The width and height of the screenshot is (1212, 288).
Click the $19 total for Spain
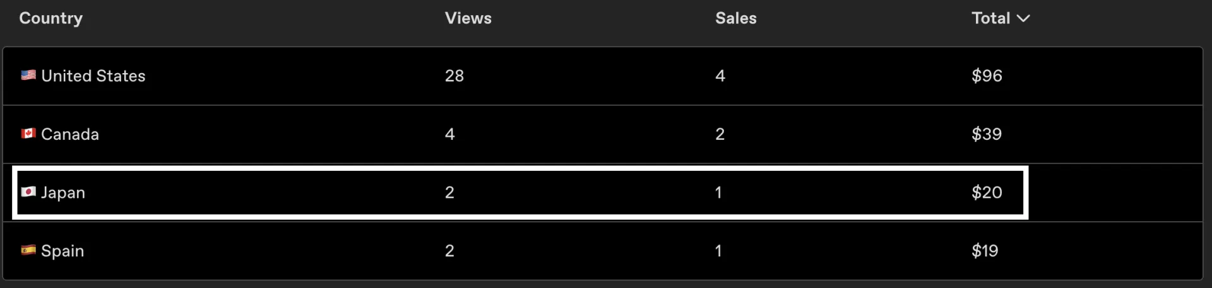pyautogui.click(x=985, y=251)
